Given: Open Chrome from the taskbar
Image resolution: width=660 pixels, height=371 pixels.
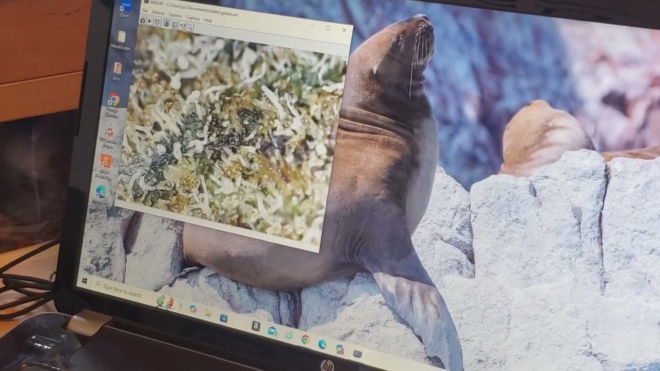Looking at the screenshot, I should pos(305,339).
